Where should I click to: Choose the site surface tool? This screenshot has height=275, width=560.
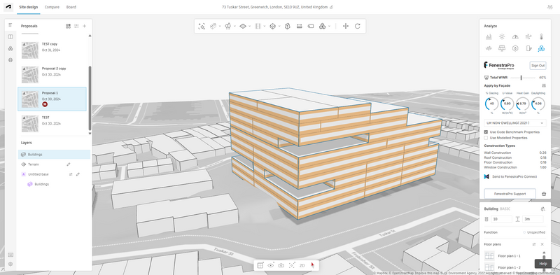[243, 26]
